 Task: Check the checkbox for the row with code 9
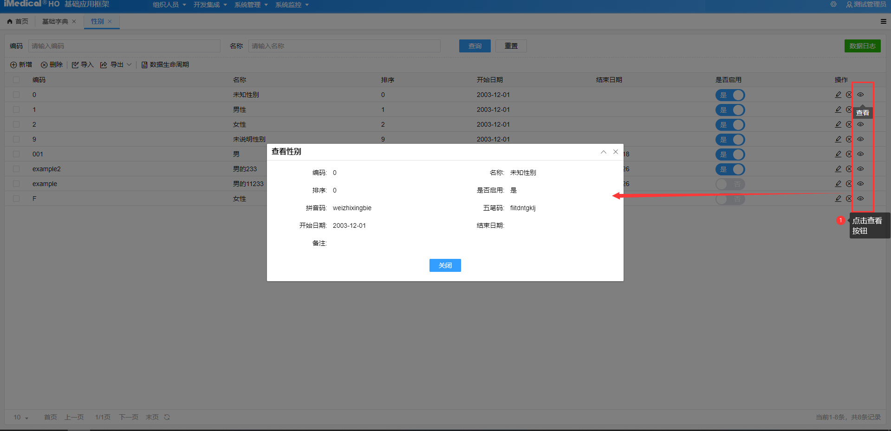pyautogui.click(x=16, y=139)
